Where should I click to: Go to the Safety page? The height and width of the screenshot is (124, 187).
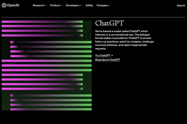coord(89,5)
